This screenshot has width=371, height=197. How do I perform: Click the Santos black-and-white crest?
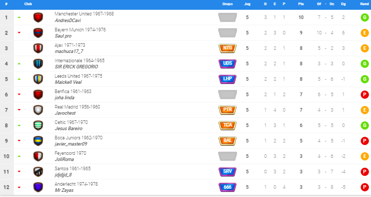[x=38, y=172]
